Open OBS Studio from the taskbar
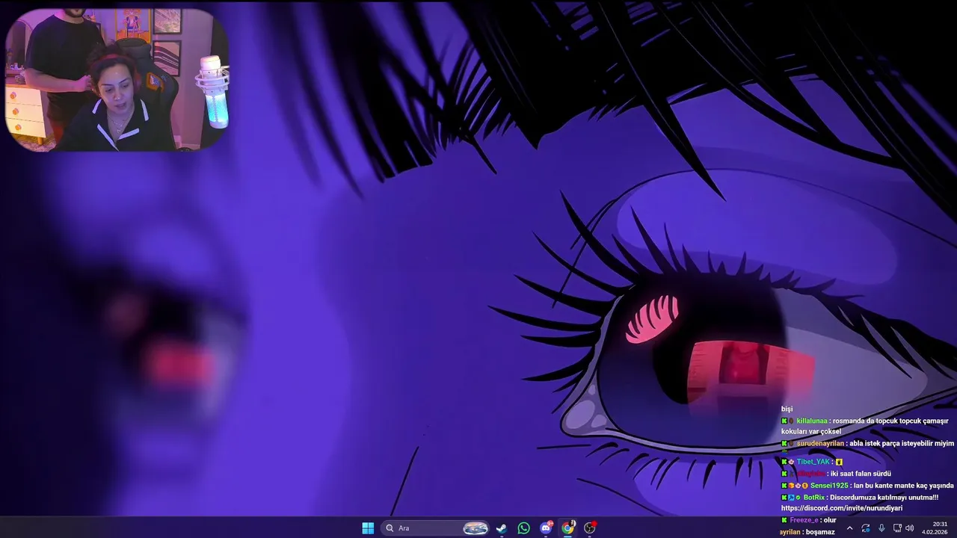This screenshot has height=538, width=957. 590,528
